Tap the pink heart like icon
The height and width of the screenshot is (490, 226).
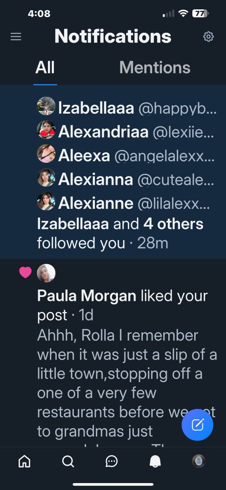click(x=25, y=272)
